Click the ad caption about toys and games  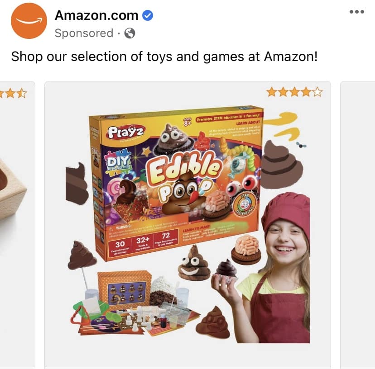tap(164, 57)
